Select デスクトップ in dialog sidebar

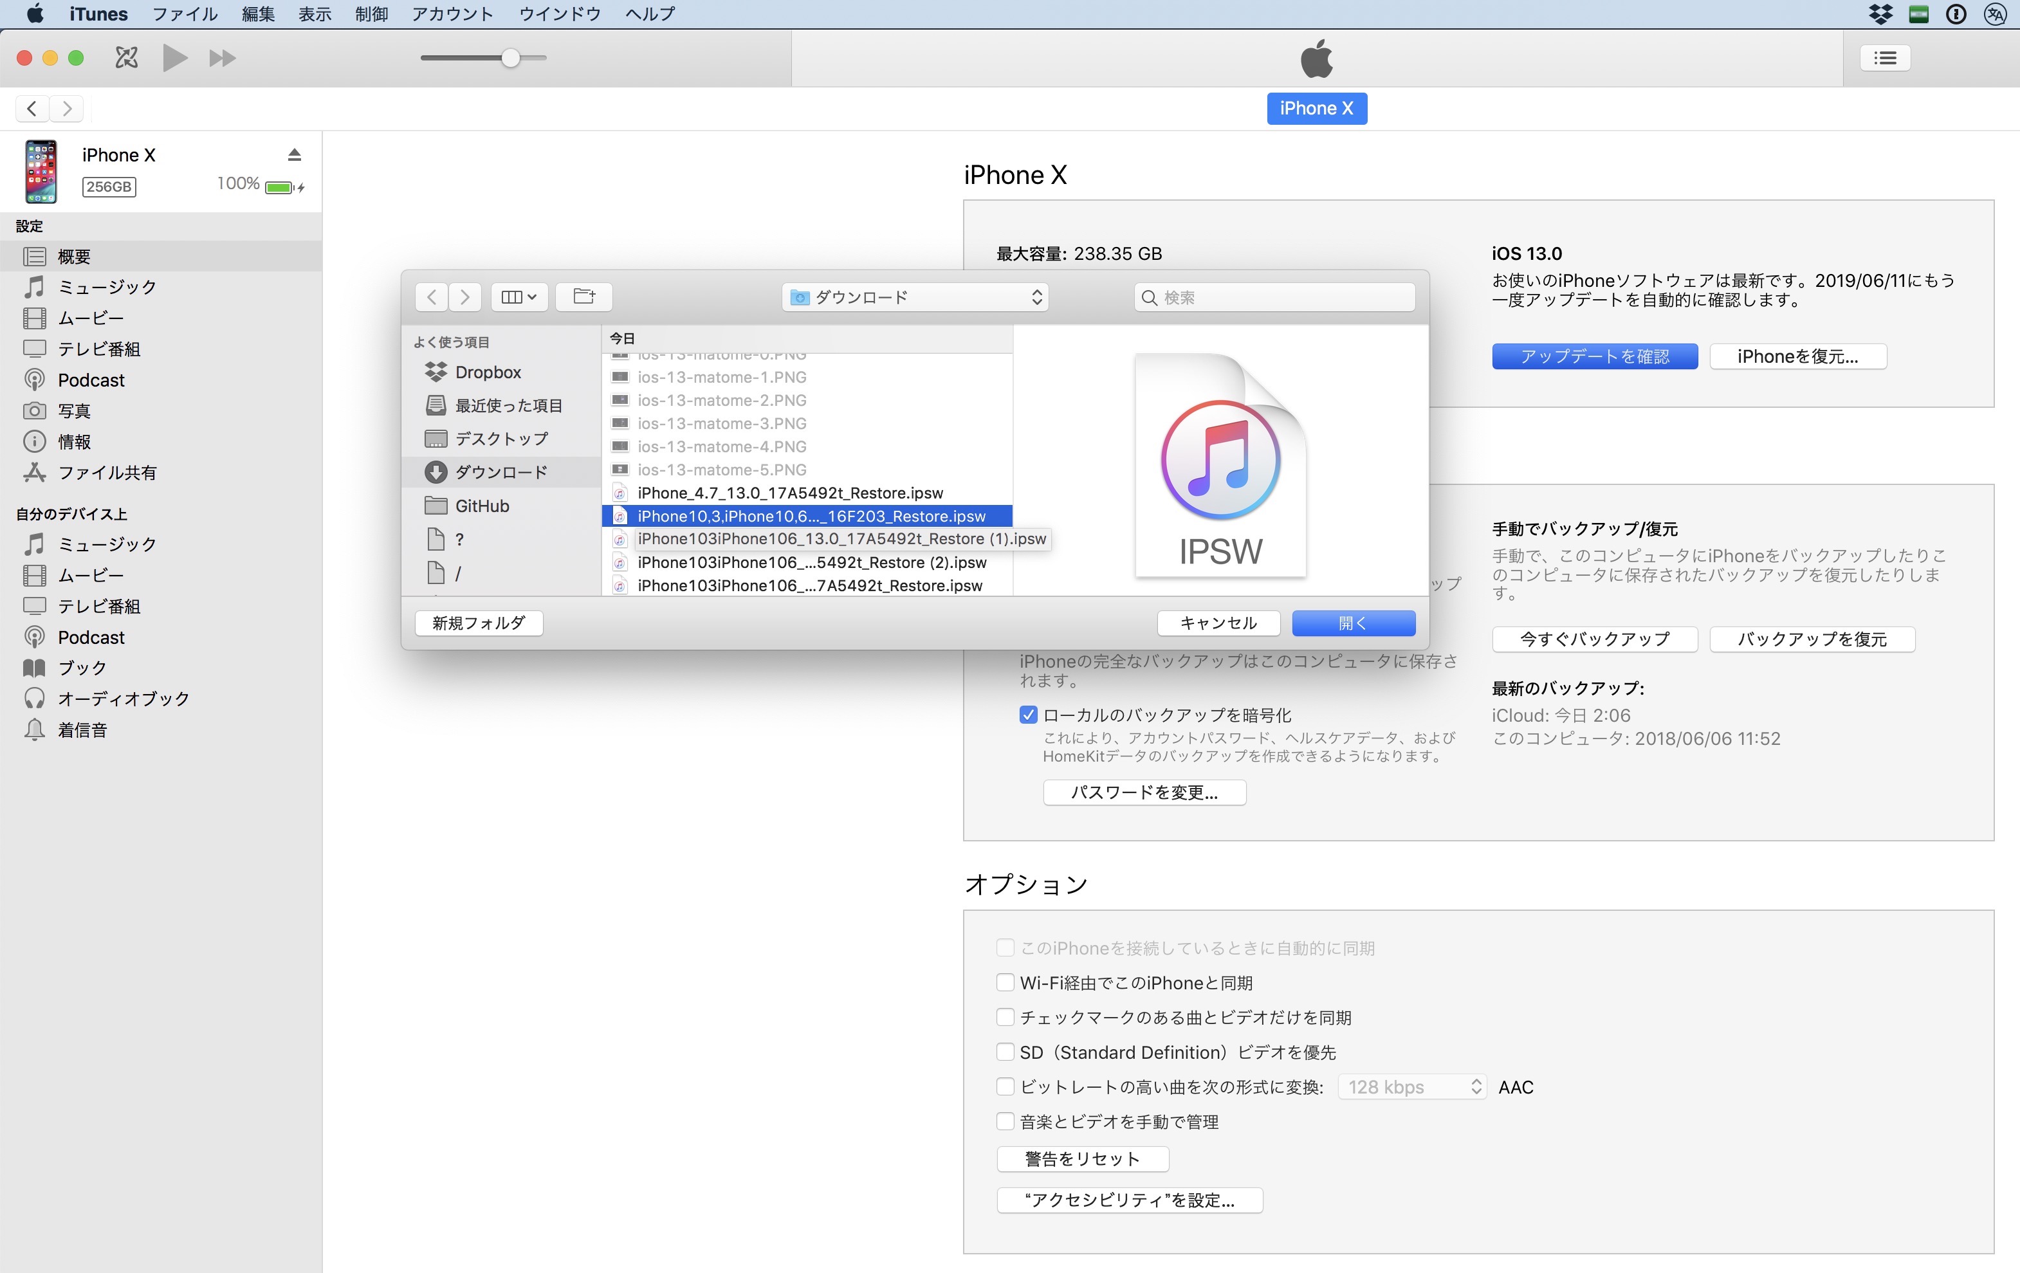coord(502,439)
